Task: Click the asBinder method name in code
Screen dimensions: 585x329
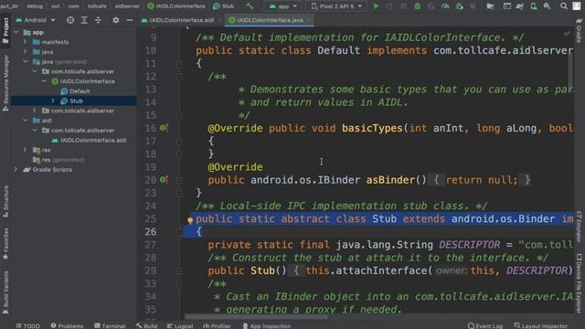Action: click(390, 180)
